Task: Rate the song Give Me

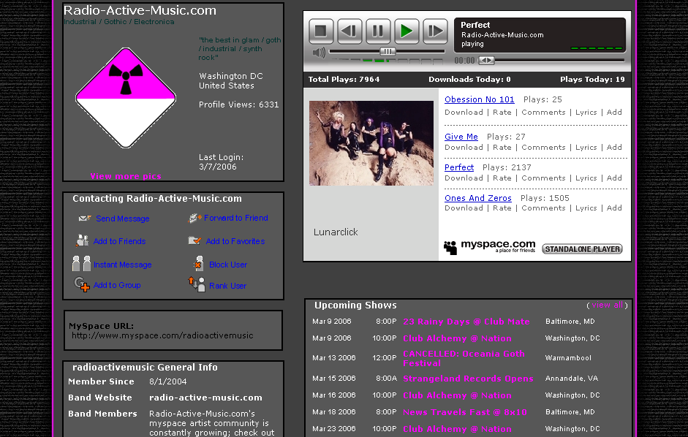Action: tap(502, 148)
